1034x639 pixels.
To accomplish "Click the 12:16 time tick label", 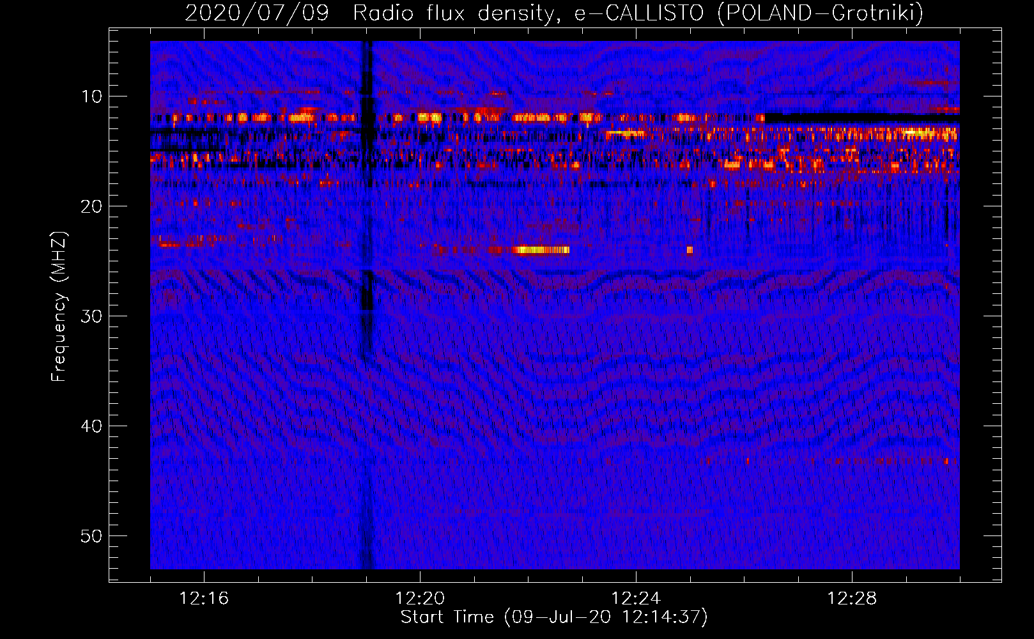I will pyautogui.click(x=204, y=599).
